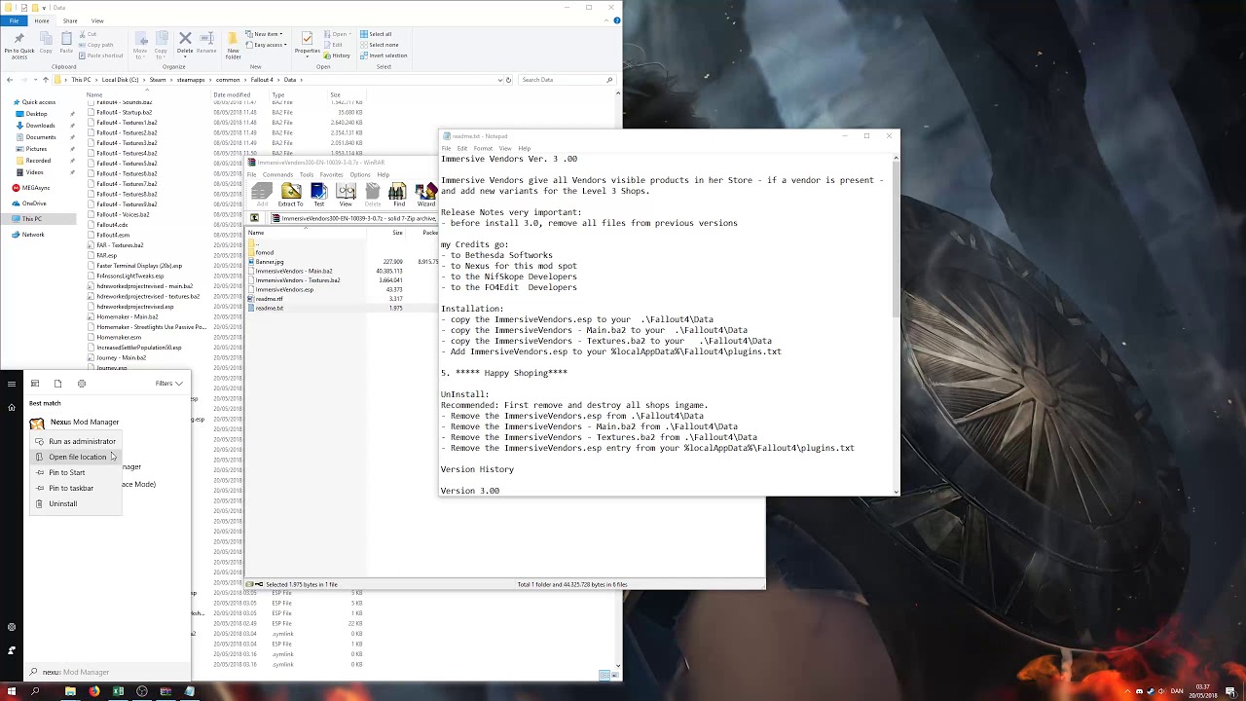Switch to Explorer Share tab

click(70, 20)
